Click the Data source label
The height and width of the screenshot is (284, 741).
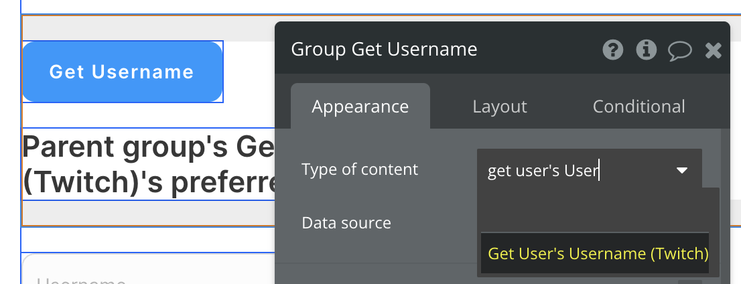click(346, 222)
